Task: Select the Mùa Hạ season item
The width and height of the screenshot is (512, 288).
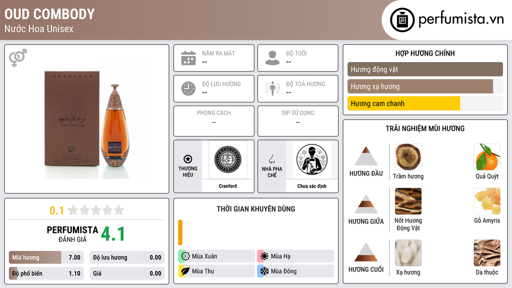Action: [x=295, y=256]
